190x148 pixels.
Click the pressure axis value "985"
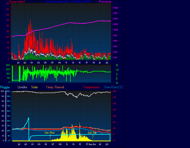tap(115, 46)
